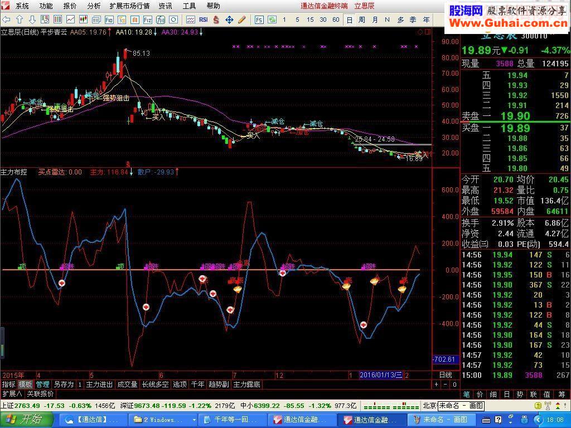This screenshot has width=571, height=428.
Task: Select the 1 minute period
Action: (x=284, y=20)
